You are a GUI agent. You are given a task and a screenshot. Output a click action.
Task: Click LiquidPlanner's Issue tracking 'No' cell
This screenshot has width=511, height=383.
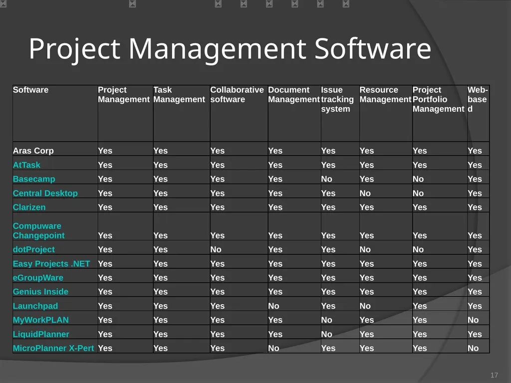coord(340,332)
